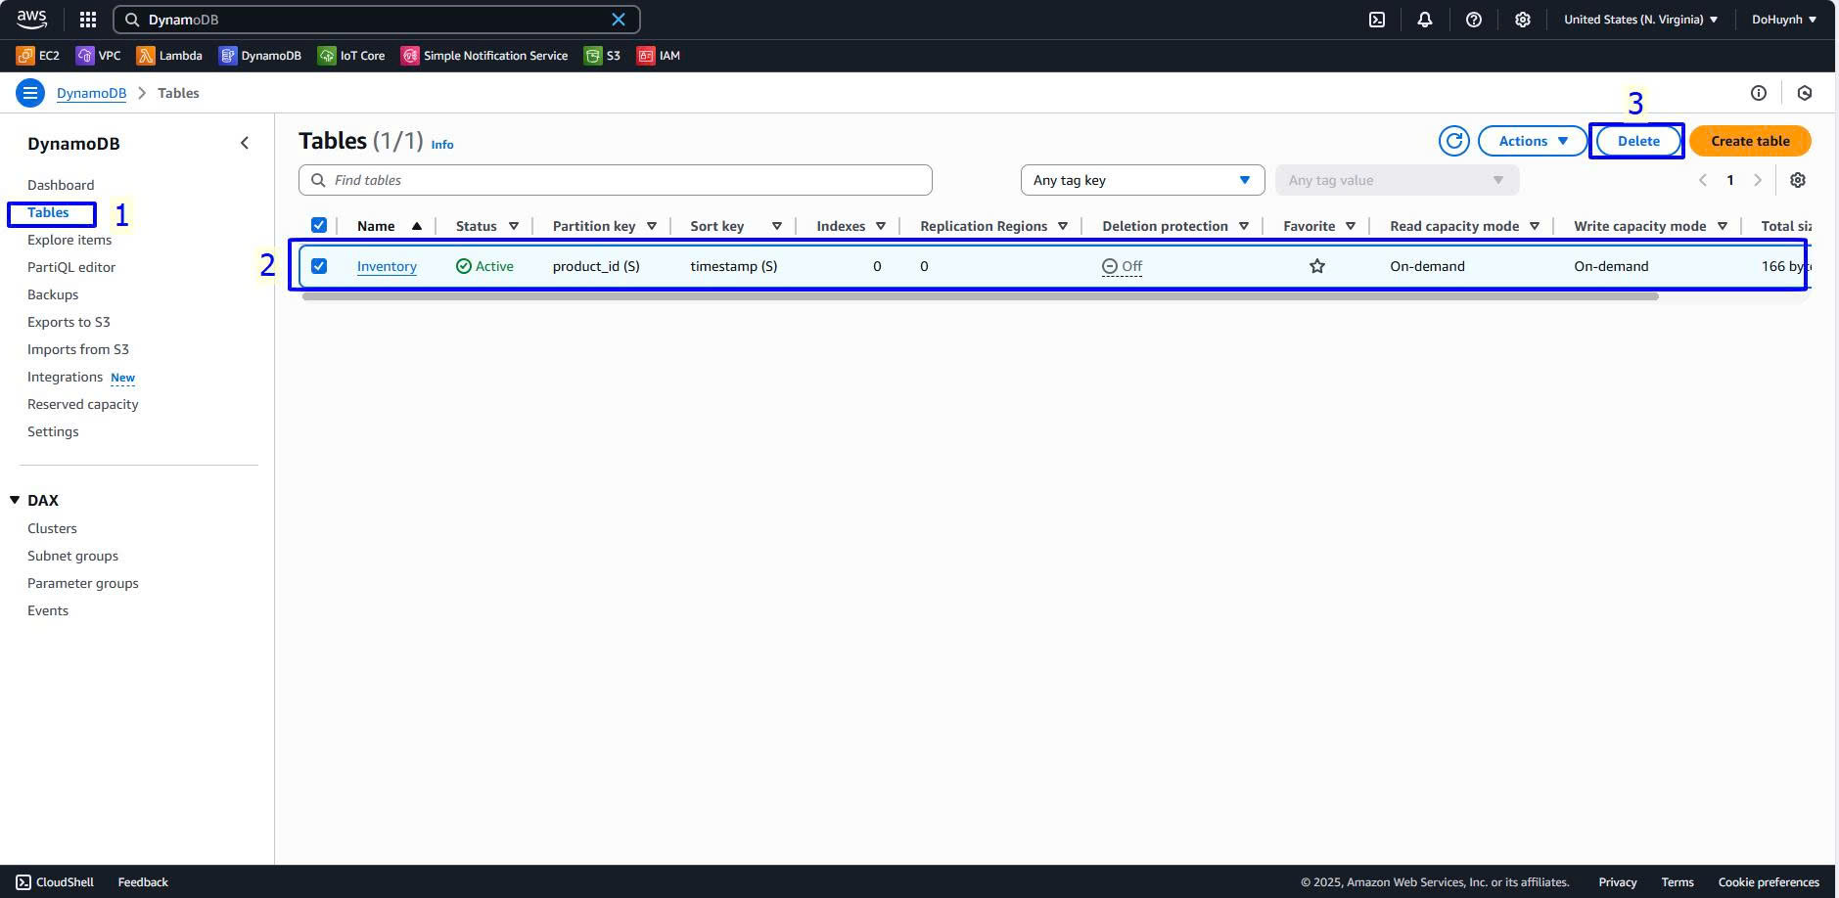Click the horizontal scrollbar under the table
1839x898 pixels.
[979, 296]
